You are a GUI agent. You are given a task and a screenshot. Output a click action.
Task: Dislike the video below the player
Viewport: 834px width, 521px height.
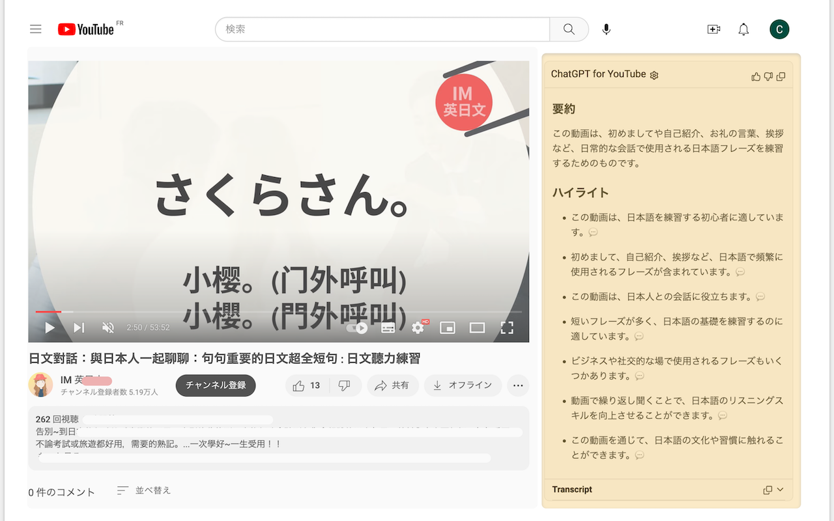point(345,386)
